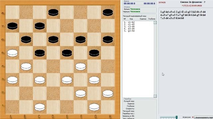This screenshot has height=119, width=213.
Task: Pick the white checker on a3
Action: click(12, 80)
